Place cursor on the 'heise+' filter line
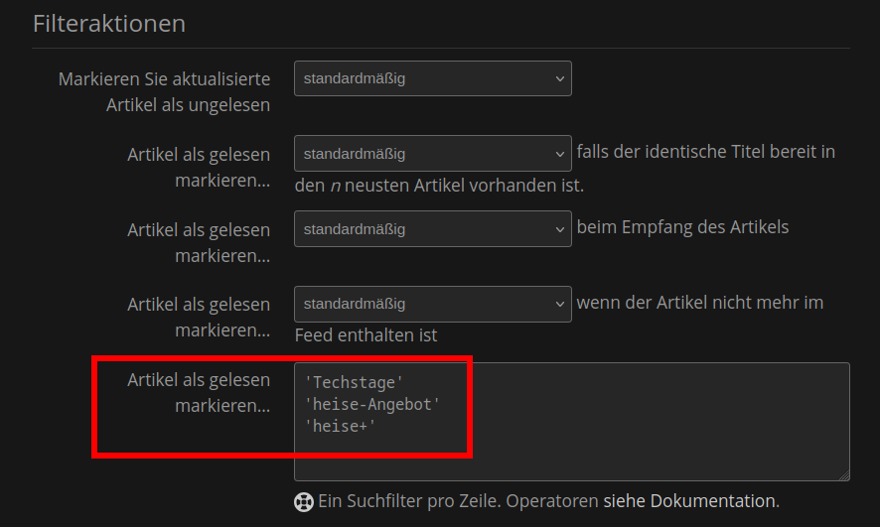This screenshot has height=527, width=880. [x=340, y=426]
